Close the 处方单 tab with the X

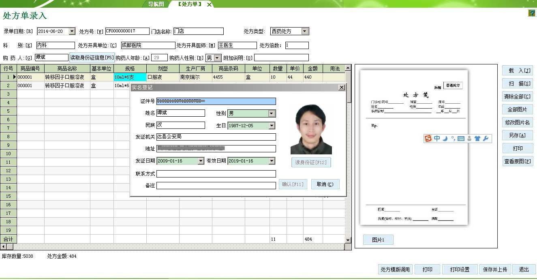pyautogui.click(x=209, y=4)
